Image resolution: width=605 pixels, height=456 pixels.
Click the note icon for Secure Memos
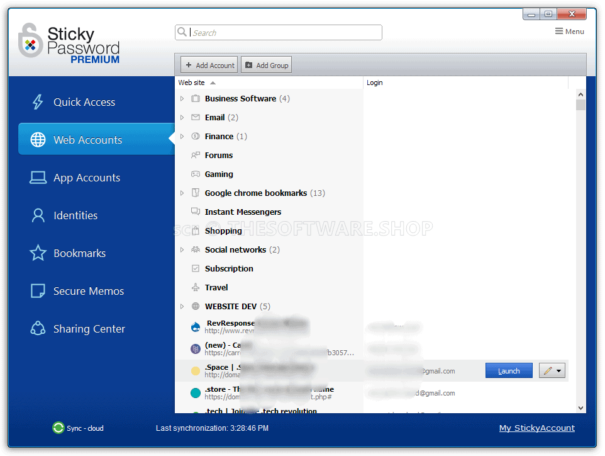[x=38, y=291]
